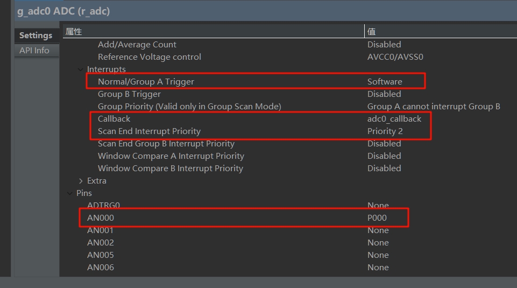Click the g_adc0 ADC (r_adc) title

pos(63,11)
